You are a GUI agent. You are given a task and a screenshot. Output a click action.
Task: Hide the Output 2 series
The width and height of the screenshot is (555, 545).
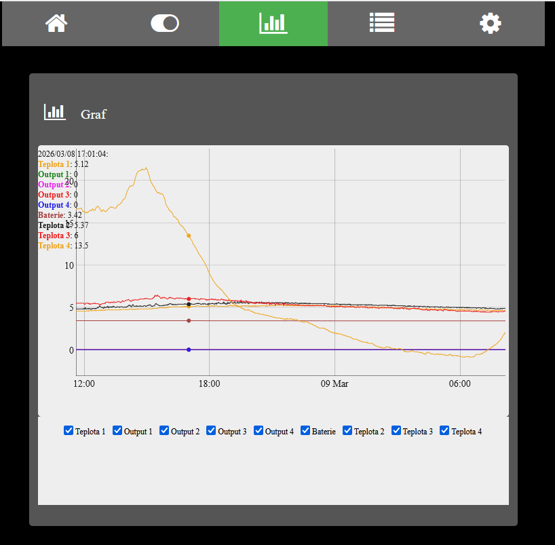pyautogui.click(x=164, y=430)
